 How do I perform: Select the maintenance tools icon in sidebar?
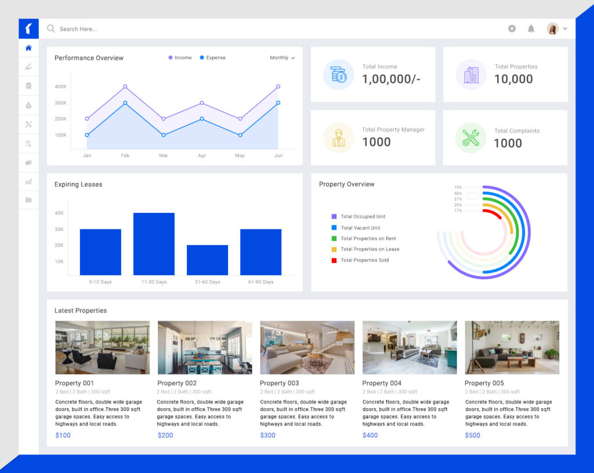[28, 124]
